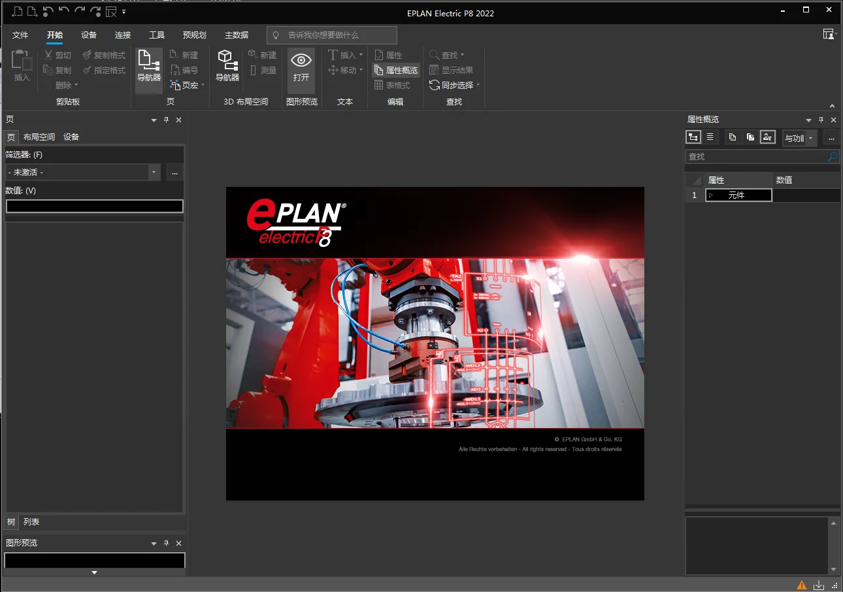Open the 设备 ribbon tab
Image resolution: width=843 pixels, height=592 pixels.
(x=89, y=35)
